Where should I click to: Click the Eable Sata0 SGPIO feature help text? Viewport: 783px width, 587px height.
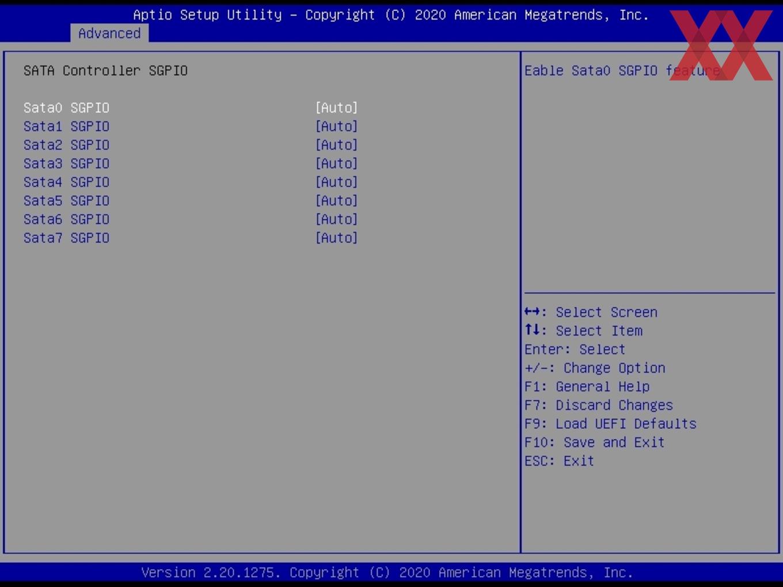tap(622, 70)
